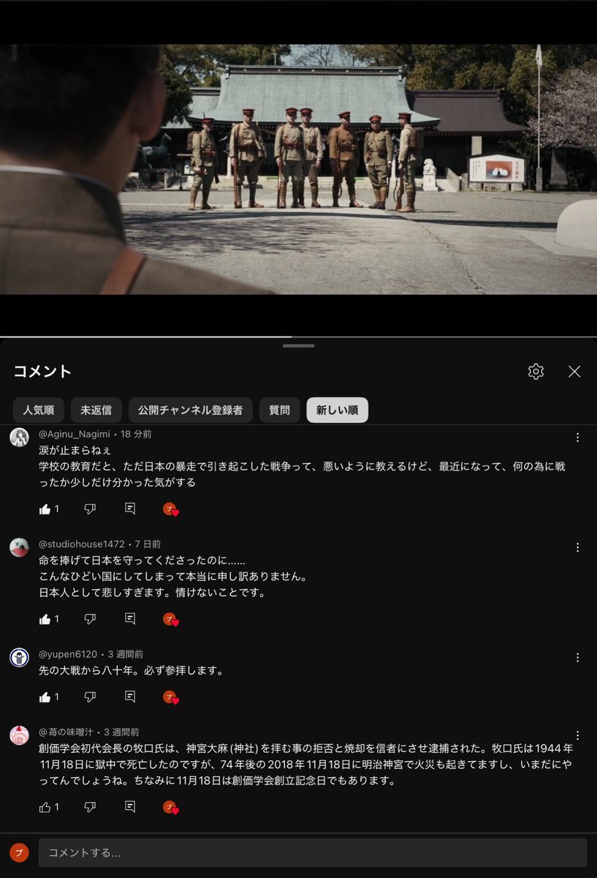
Task: Toggle creator heart on @studiohouse1472 comment
Action: 170,619
